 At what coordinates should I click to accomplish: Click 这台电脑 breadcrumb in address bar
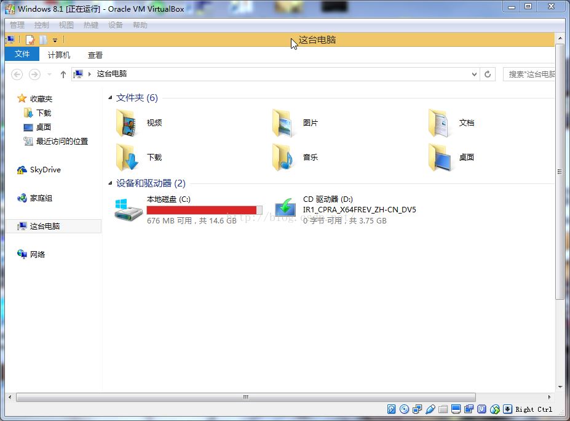(111, 74)
